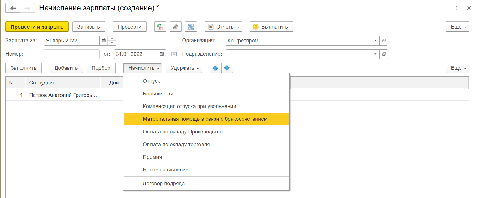The width and height of the screenshot is (477, 198).
Task: Open calendar for the Зарплата за period
Action: [x=104, y=41]
